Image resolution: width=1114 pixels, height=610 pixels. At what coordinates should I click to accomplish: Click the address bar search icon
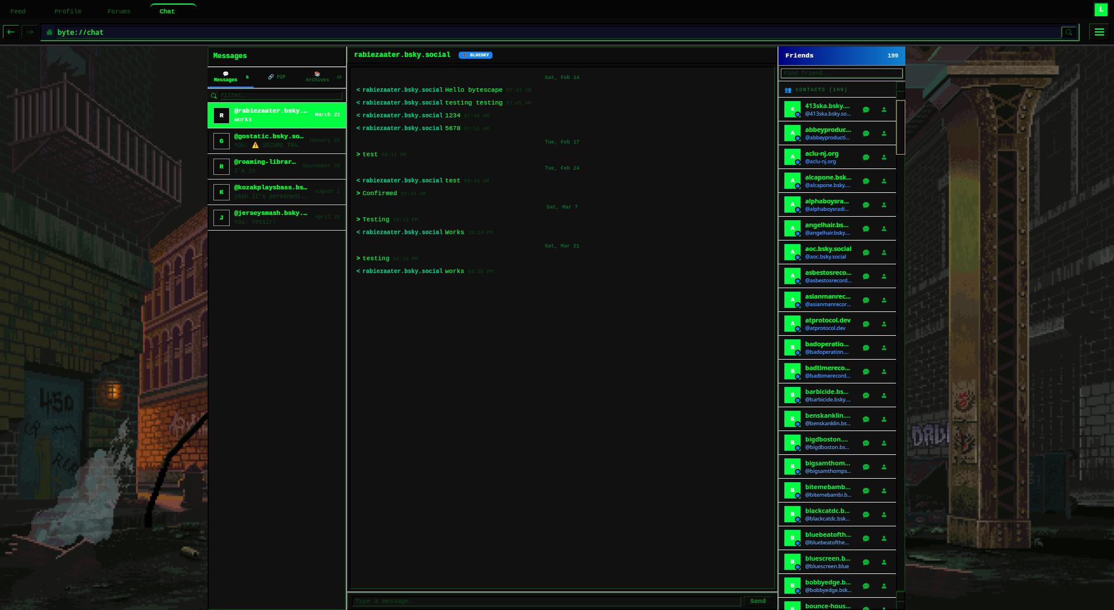point(1069,33)
